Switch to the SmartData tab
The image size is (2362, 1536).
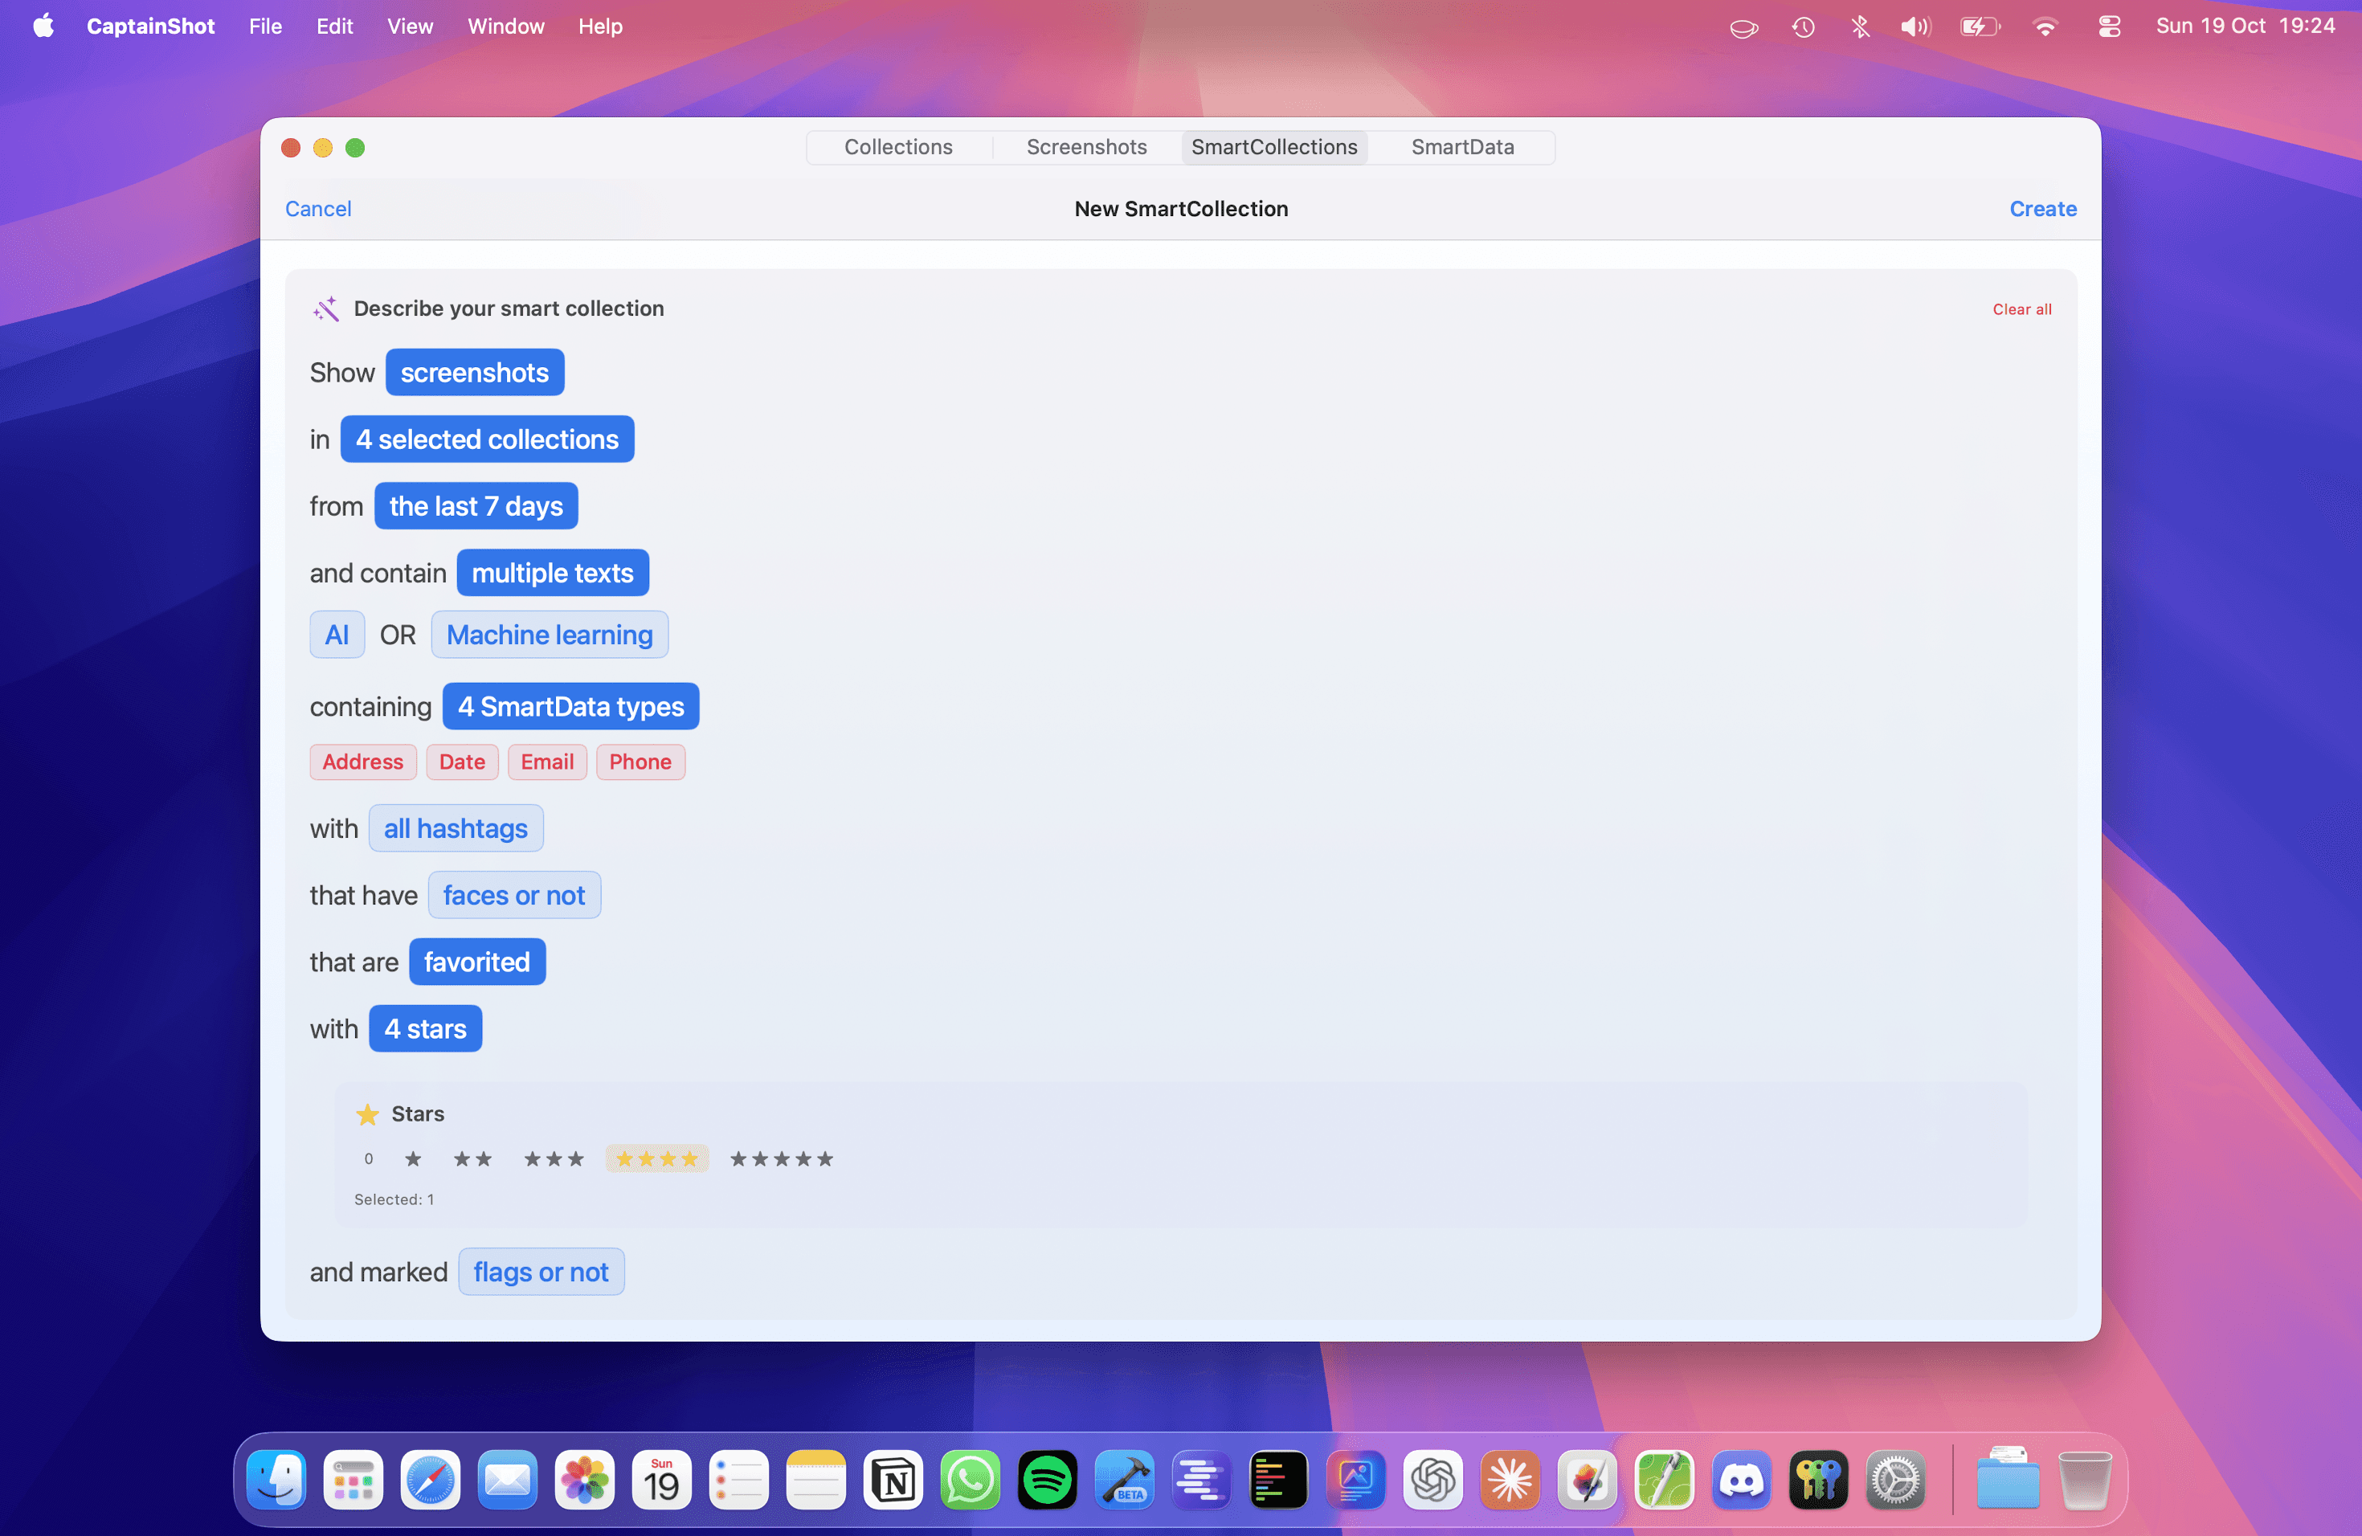1462,147
